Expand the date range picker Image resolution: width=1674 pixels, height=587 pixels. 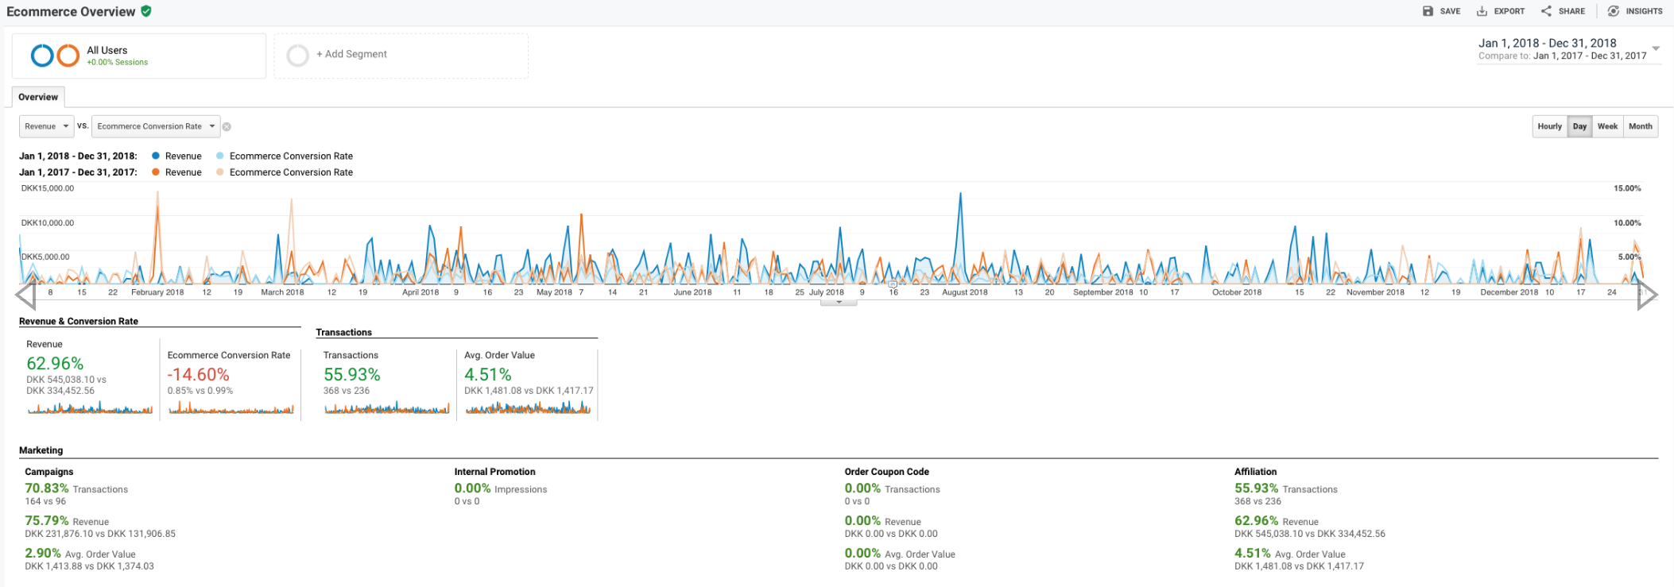click(1656, 49)
